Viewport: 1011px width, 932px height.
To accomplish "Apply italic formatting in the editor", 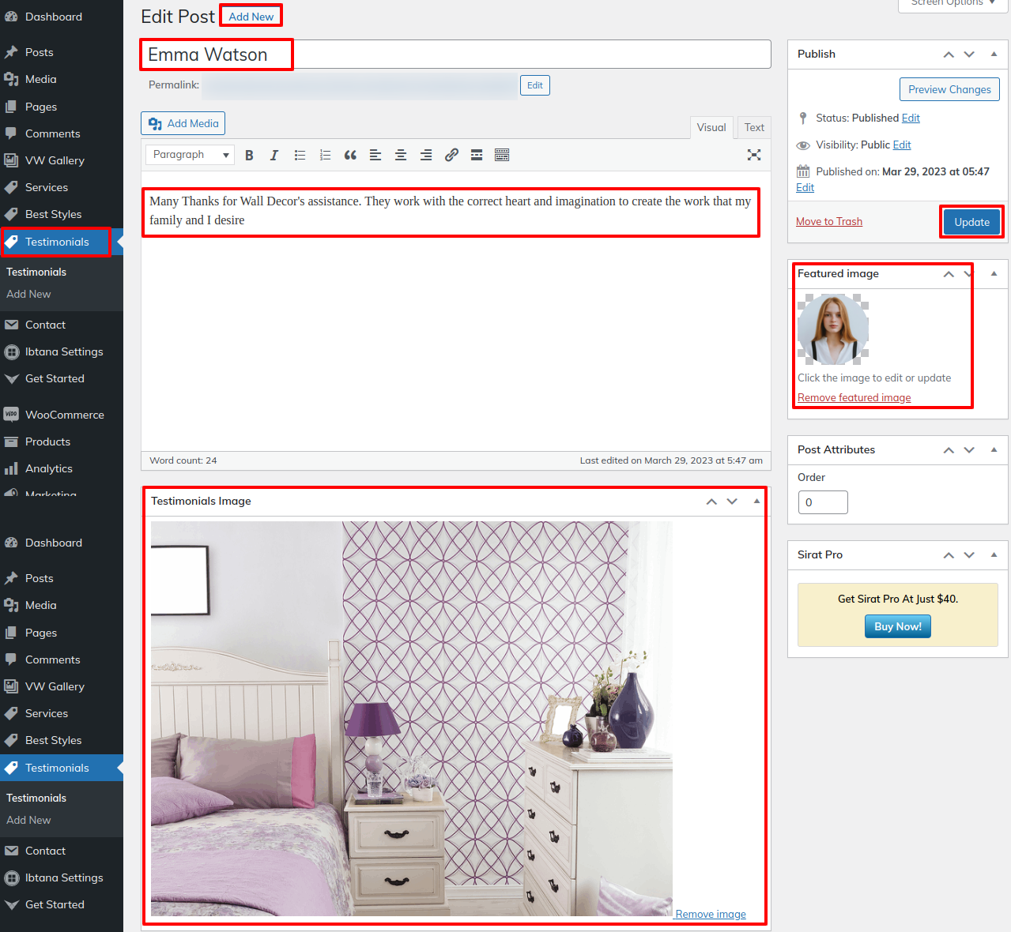I will 274,156.
